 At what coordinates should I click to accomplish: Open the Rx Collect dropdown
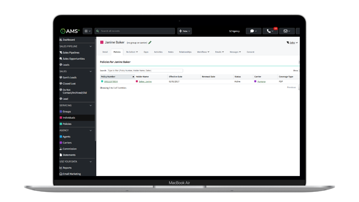point(132,52)
